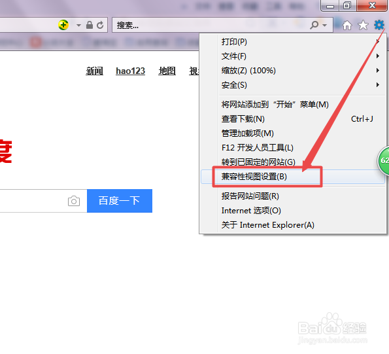
Task: Open the gear Tools menu icon
Action: pyautogui.click(x=379, y=25)
